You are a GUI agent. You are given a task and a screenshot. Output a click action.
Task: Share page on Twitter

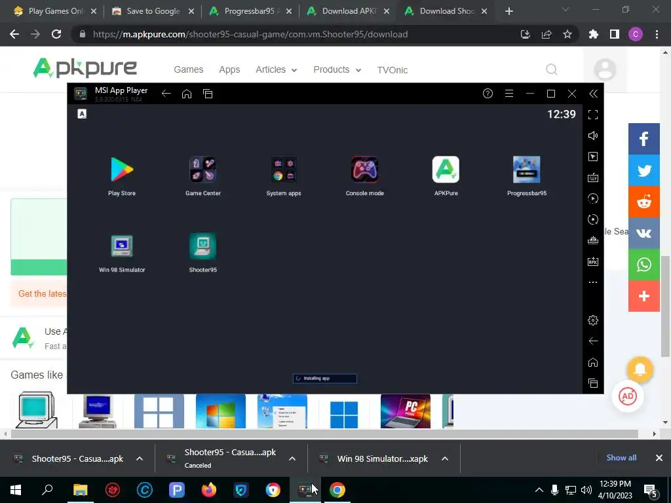(643, 170)
